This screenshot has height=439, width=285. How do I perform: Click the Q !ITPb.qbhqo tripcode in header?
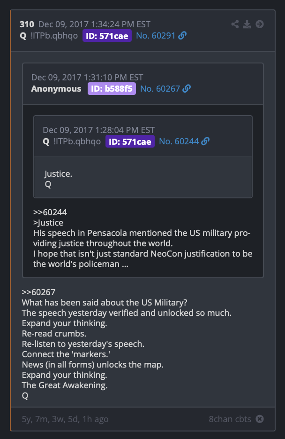point(49,36)
